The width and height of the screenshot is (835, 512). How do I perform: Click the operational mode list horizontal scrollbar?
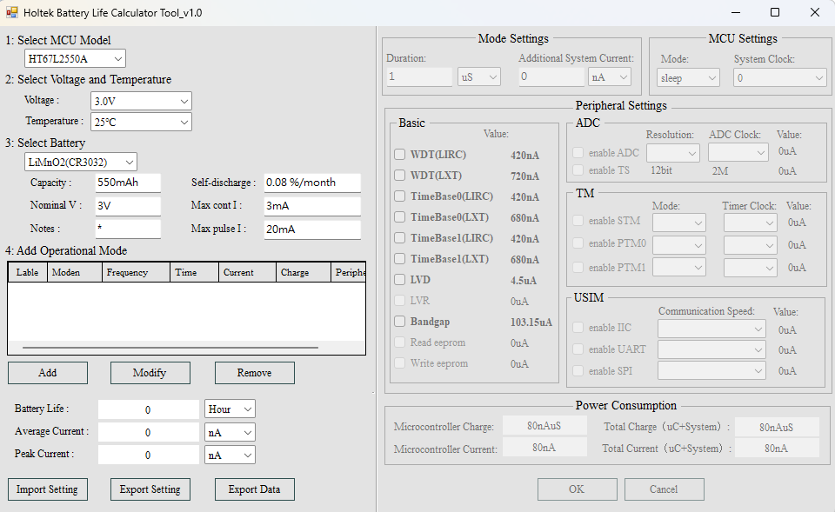tap(170, 348)
